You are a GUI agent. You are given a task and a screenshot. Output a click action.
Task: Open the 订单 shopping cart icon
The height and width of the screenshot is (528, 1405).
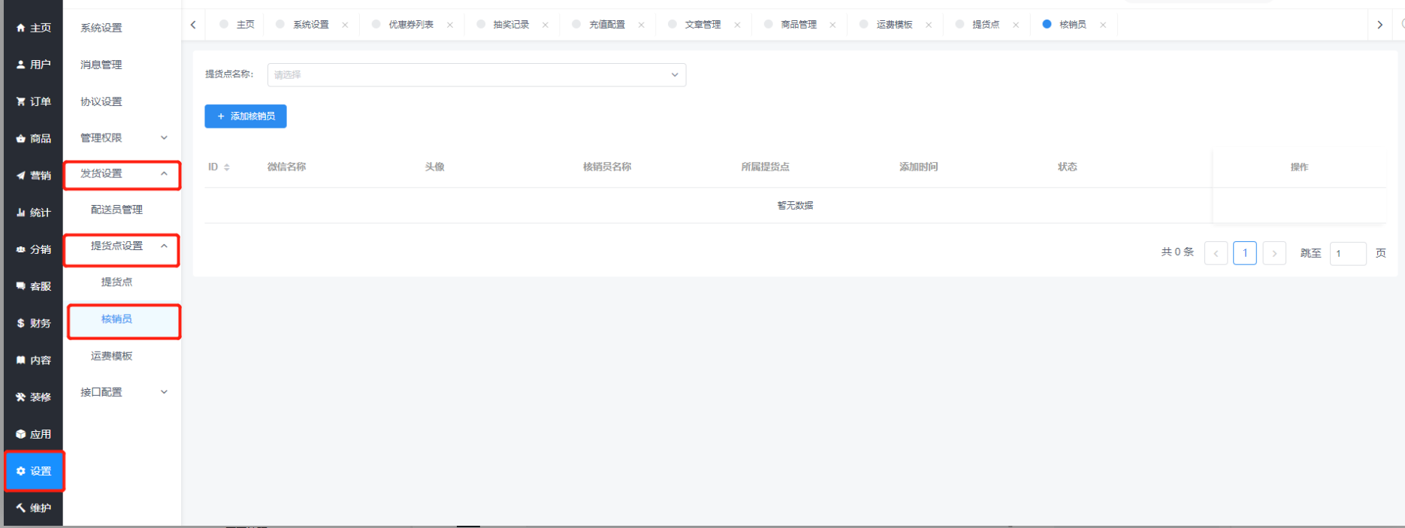coord(21,101)
